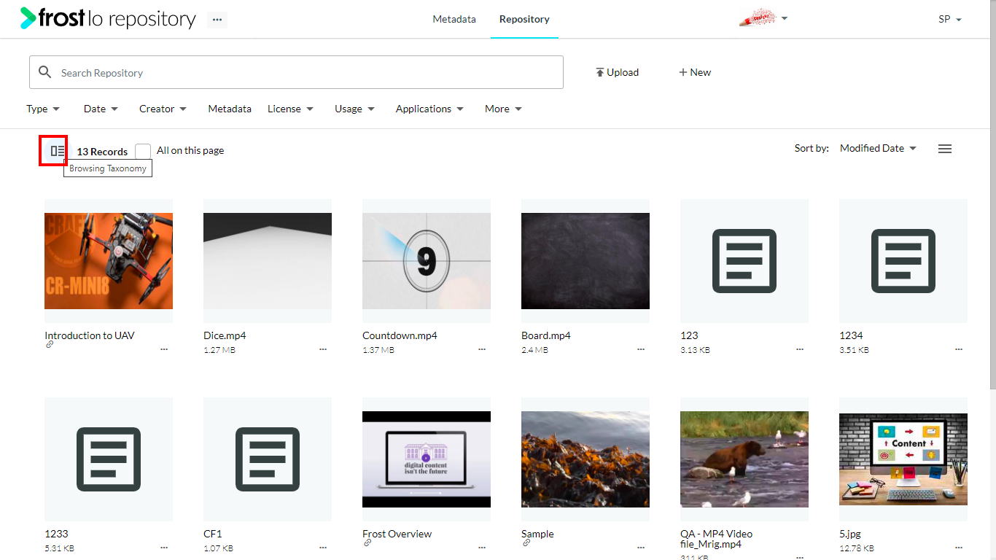Image resolution: width=996 pixels, height=560 pixels.
Task: Open more options for 1234 record
Action: click(959, 349)
